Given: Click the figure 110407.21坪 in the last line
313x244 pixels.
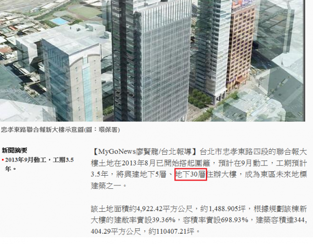Looking at the screenshot, I should tap(175, 231).
